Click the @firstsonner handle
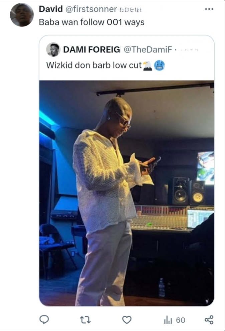This screenshot has height=331, width=225. tap(91, 9)
